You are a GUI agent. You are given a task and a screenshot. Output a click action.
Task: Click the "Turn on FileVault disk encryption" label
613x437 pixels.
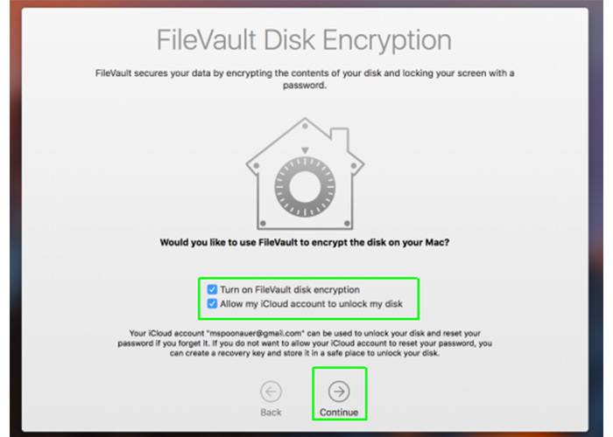coord(290,289)
